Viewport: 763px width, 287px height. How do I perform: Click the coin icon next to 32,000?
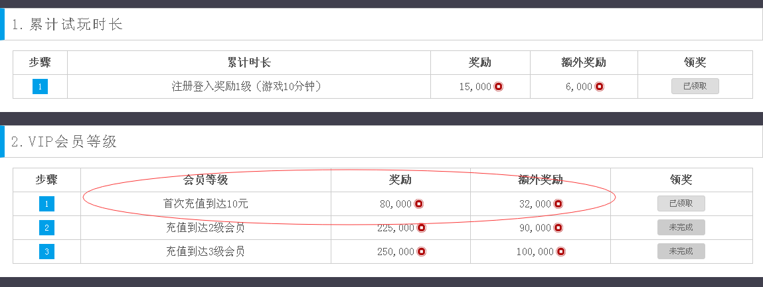[x=558, y=204]
